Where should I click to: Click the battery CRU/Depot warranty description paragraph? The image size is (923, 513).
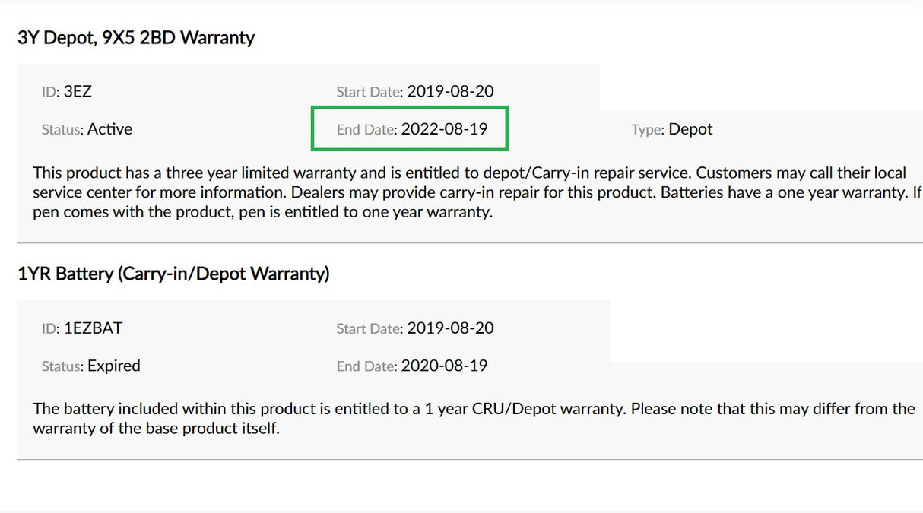tap(474, 419)
